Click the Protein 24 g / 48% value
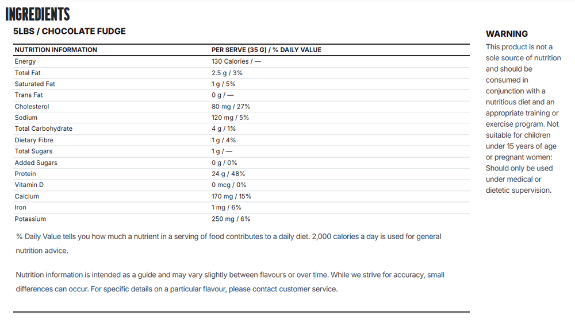The width and height of the screenshot is (575, 323). point(228,174)
